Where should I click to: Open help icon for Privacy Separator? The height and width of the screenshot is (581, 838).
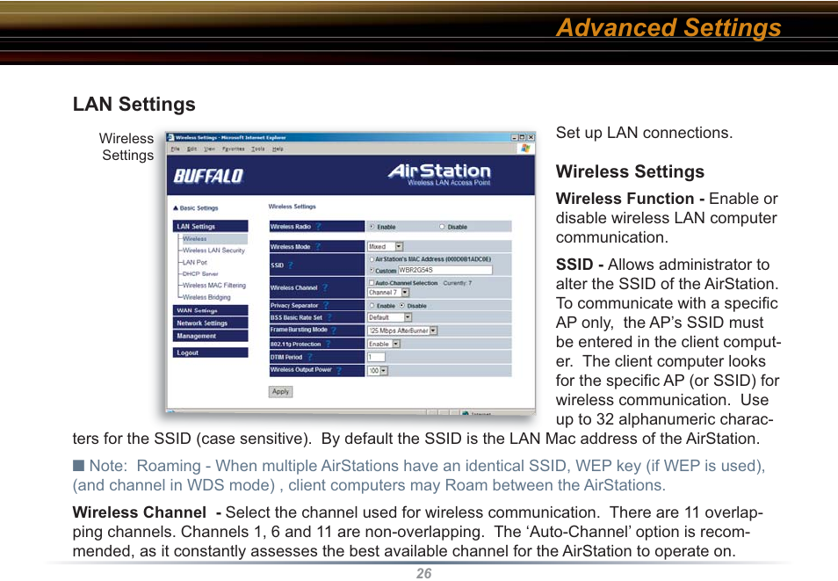tap(326, 306)
